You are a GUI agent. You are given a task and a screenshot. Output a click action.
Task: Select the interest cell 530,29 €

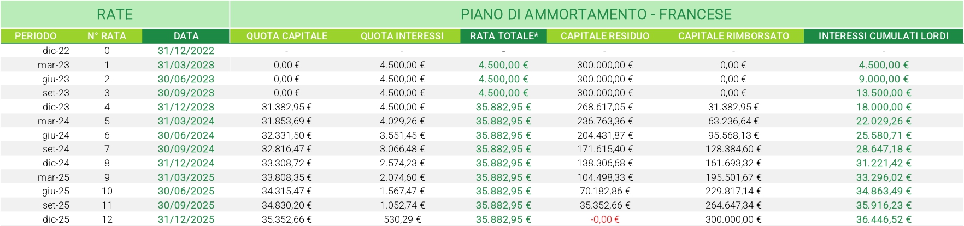[x=402, y=219]
